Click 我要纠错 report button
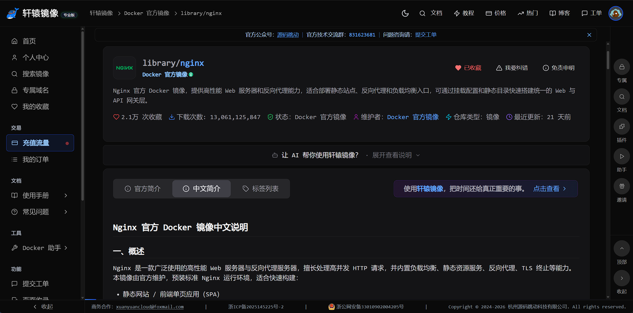 [x=512, y=68]
